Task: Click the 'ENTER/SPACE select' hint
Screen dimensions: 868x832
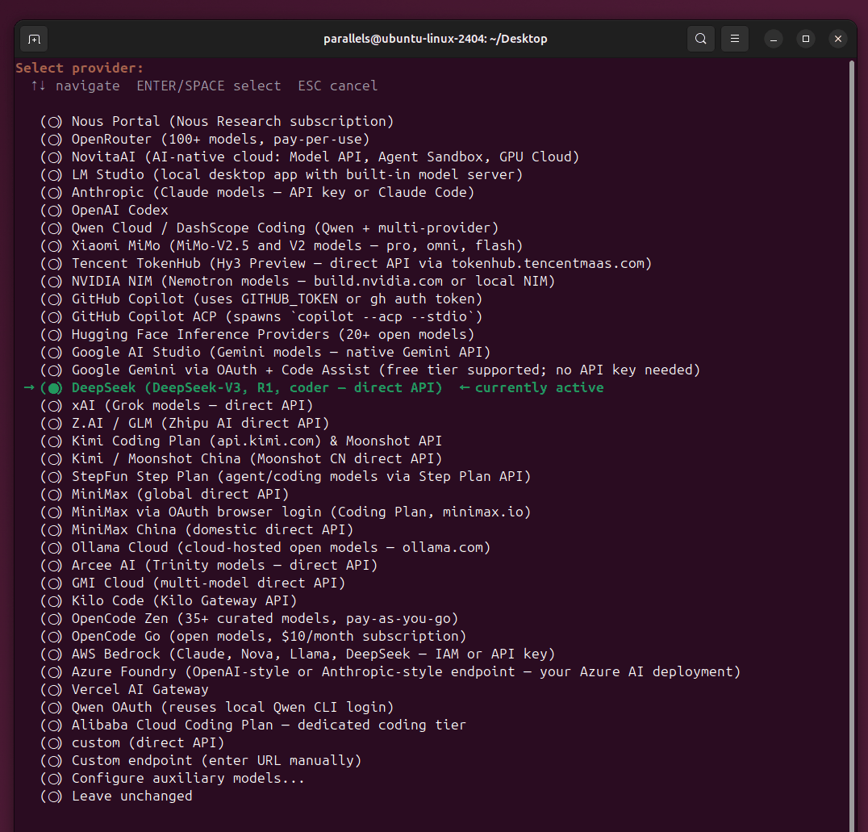Action: [209, 86]
